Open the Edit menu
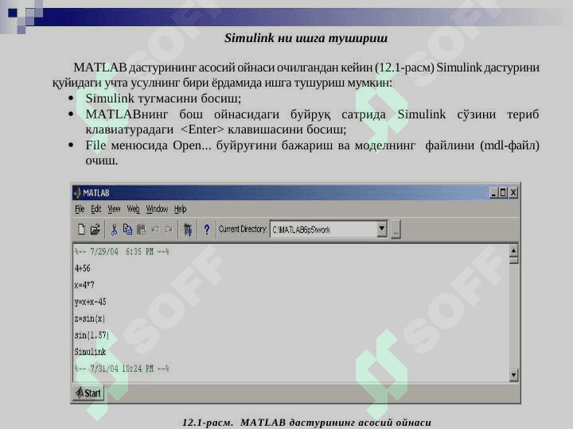This screenshot has width=573, height=429. point(95,209)
